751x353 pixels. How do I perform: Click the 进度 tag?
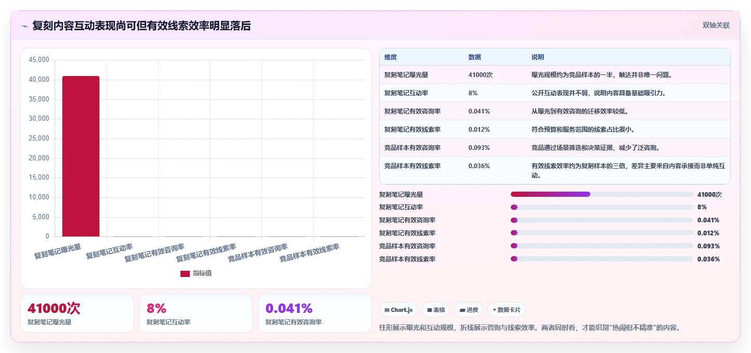[x=469, y=310]
